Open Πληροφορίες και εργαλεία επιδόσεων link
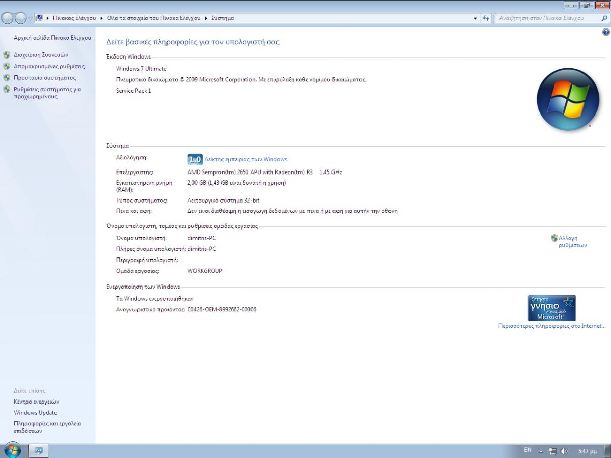 click(47, 427)
